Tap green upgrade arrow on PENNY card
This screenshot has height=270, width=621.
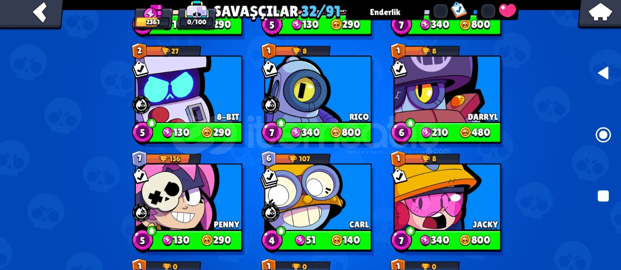pos(151,231)
